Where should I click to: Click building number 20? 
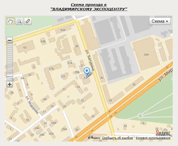pos(64,106)
